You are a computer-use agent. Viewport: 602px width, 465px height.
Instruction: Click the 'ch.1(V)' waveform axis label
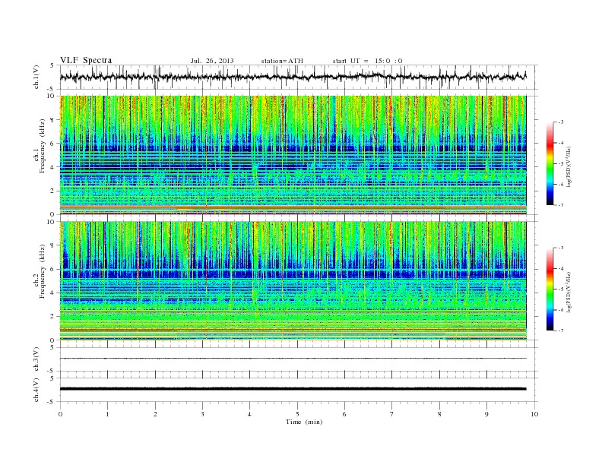[36, 77]
